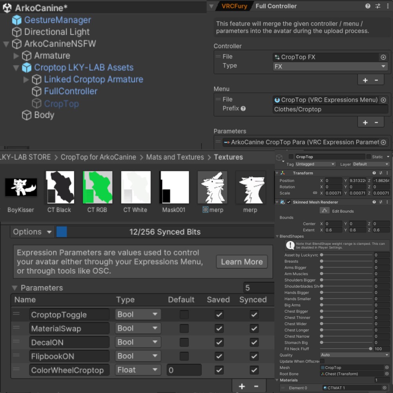The width and height of the screenshot is (393, 393).
Task: Toggle CroptopToggle Saved checkbox
Action: [x=219, y=315]
